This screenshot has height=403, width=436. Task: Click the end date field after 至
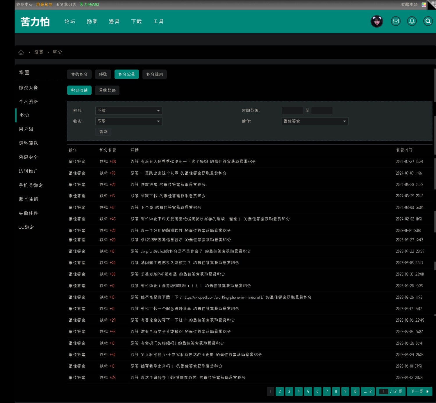(322, 110)
